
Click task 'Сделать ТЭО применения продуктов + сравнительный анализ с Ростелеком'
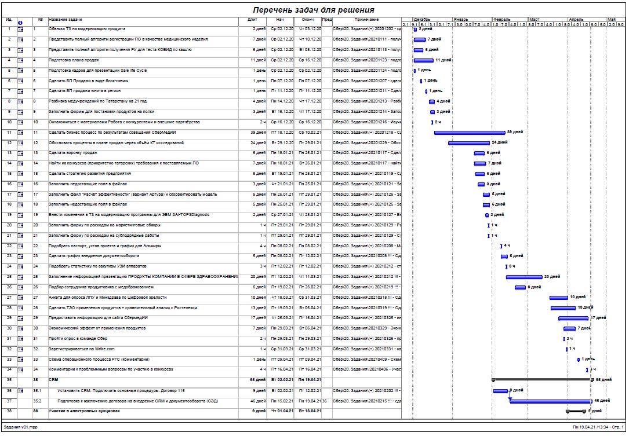[x=123, y=308]
